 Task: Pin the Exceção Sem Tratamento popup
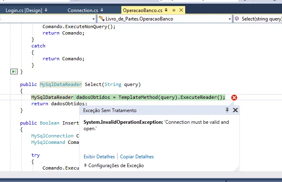click(x=227, y=110)
